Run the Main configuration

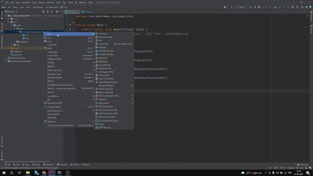pyautogui.click(x=251, y=7)
